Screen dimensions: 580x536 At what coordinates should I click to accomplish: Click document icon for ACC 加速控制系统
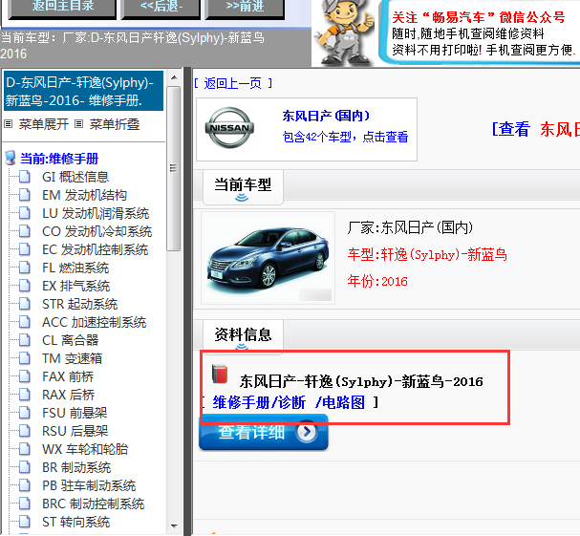pyautogui.click(x=25, y=321)
